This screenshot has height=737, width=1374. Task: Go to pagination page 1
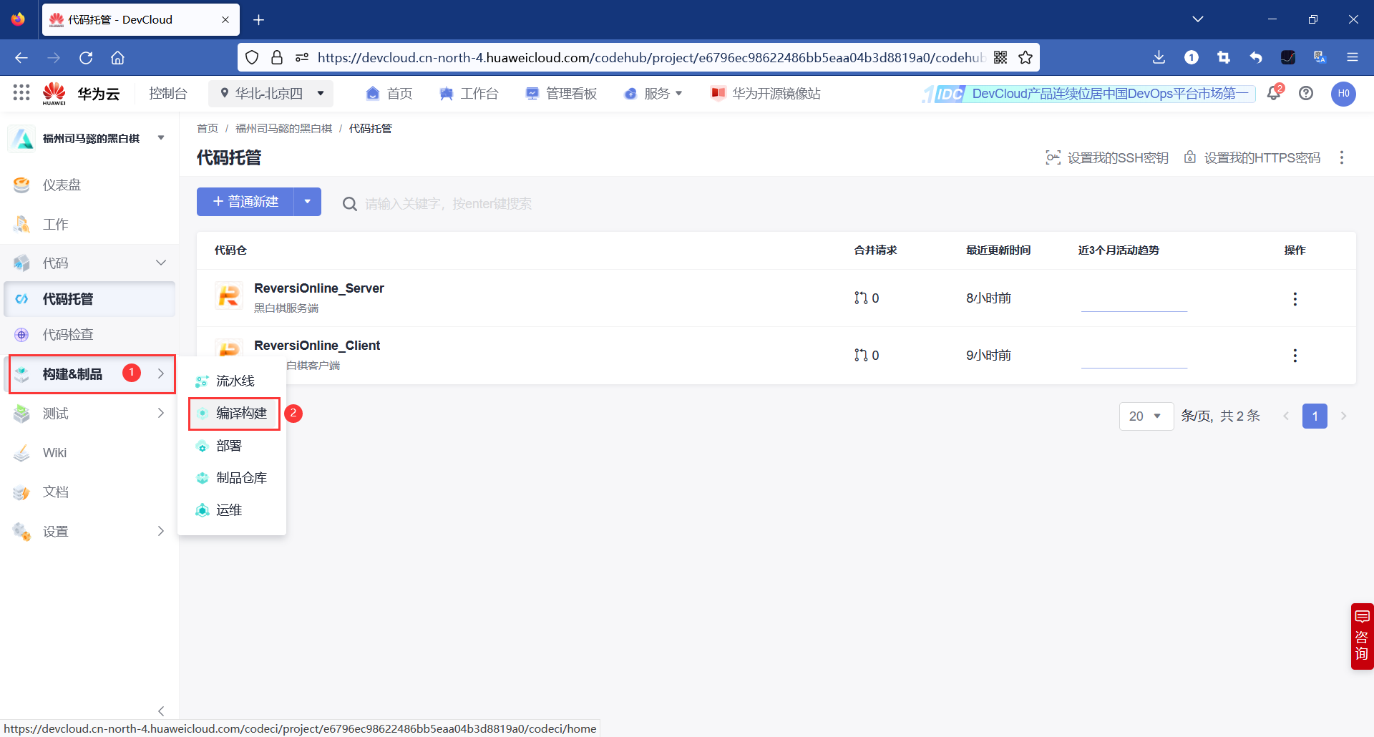[x=1315, y=416]
